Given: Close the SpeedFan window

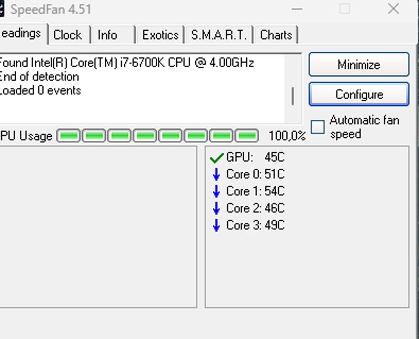Looking at the screenshot, I should point(394,9).
